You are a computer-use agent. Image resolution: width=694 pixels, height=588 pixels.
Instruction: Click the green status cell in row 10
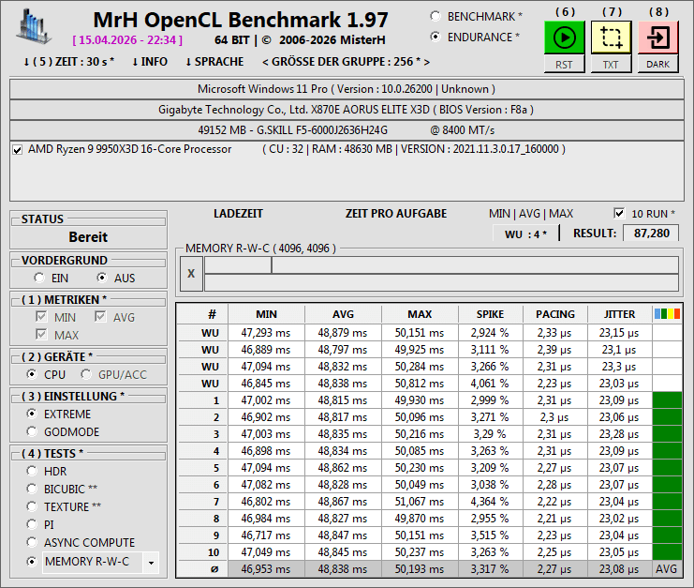[x=667, y=552]
